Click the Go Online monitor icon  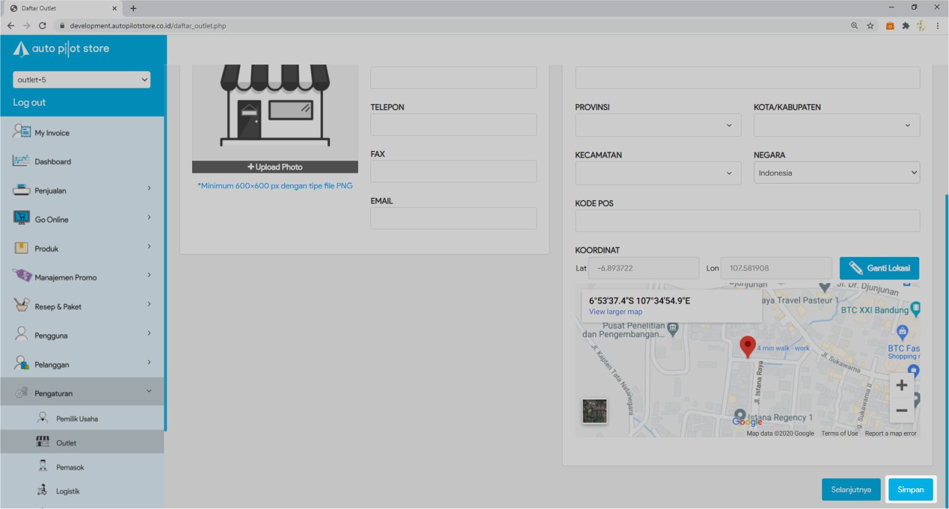click(21, 218)
